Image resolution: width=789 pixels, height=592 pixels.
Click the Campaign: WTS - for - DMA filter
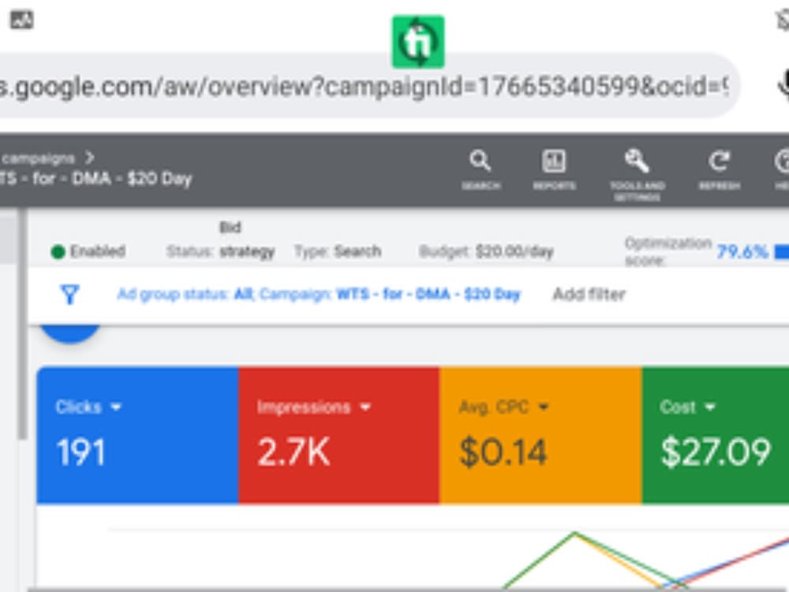390,294
